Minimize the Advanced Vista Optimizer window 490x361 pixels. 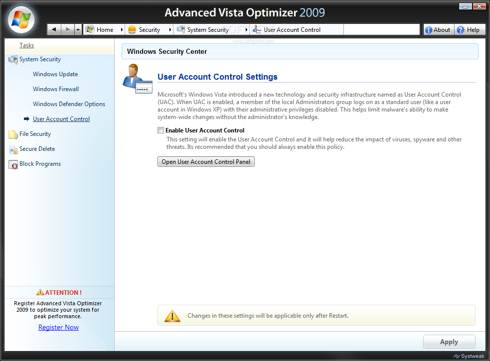pyautogui.click(x=465, y=6)
